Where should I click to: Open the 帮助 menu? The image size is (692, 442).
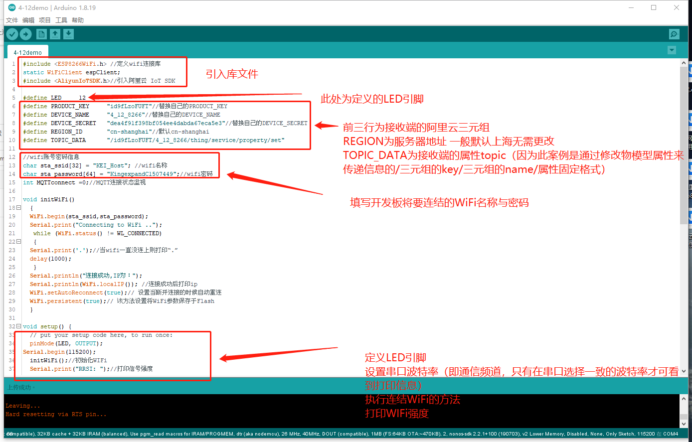point(78,20)
